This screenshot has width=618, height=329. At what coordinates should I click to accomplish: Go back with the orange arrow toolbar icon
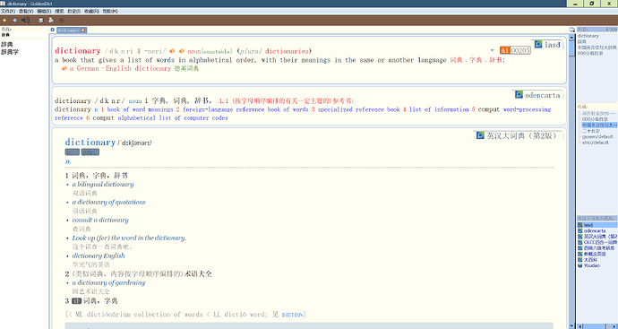click(x=4, y=20)
